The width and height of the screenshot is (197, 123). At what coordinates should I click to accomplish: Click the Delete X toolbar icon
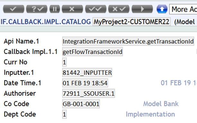pyautogui.click(x=72, y=9)
